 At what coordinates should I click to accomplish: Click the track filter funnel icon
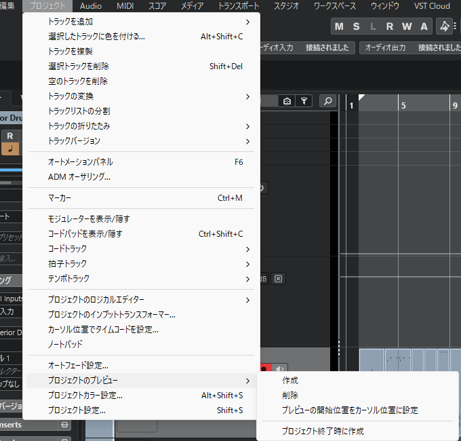(x=305, y=101)
